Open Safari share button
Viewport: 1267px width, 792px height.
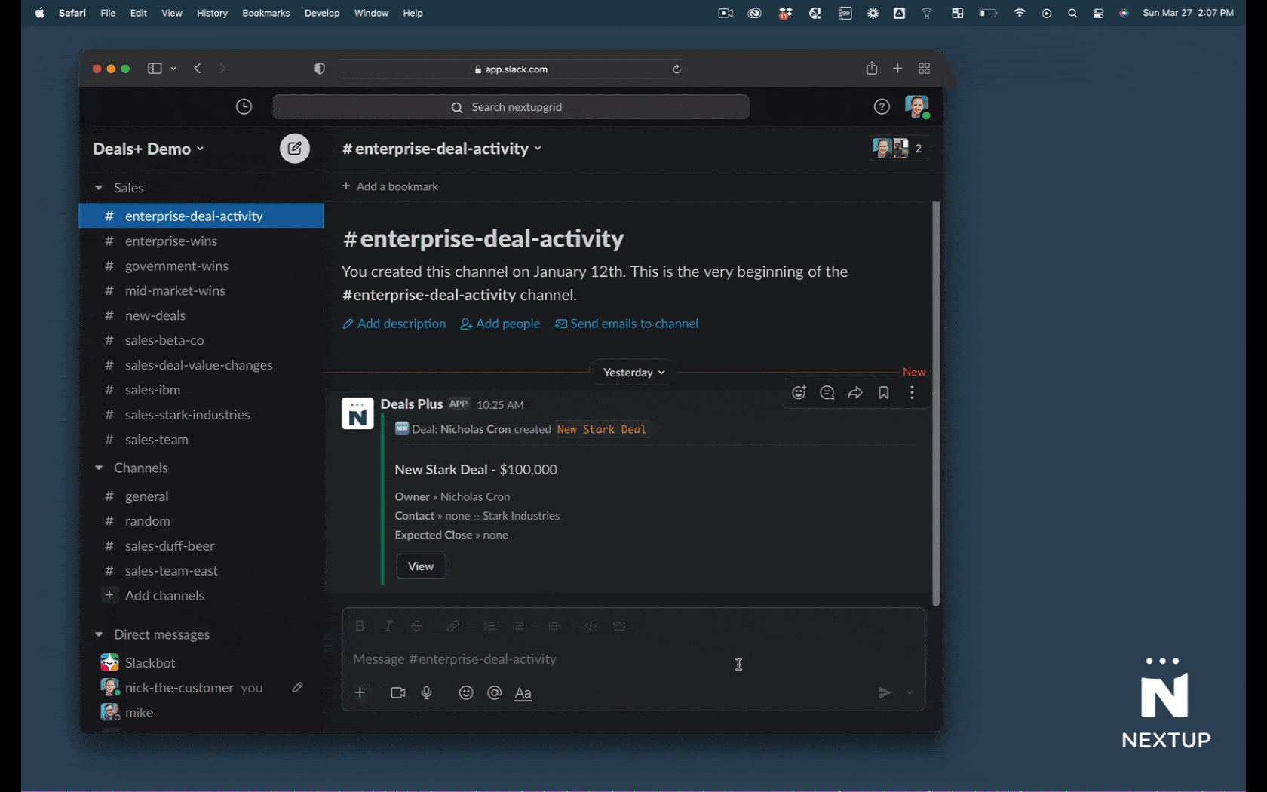pos(872,69)
